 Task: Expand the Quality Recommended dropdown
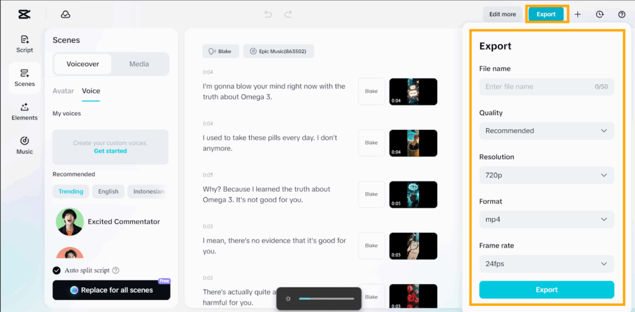click(x=547, y=131)
